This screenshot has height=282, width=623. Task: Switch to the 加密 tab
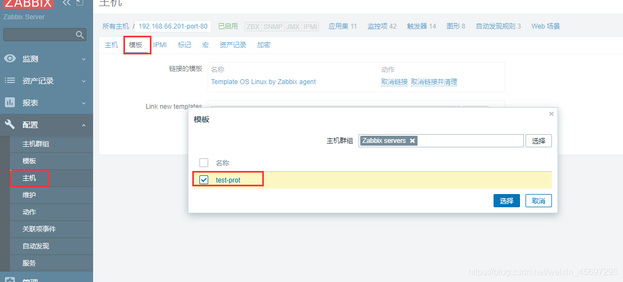263,45
